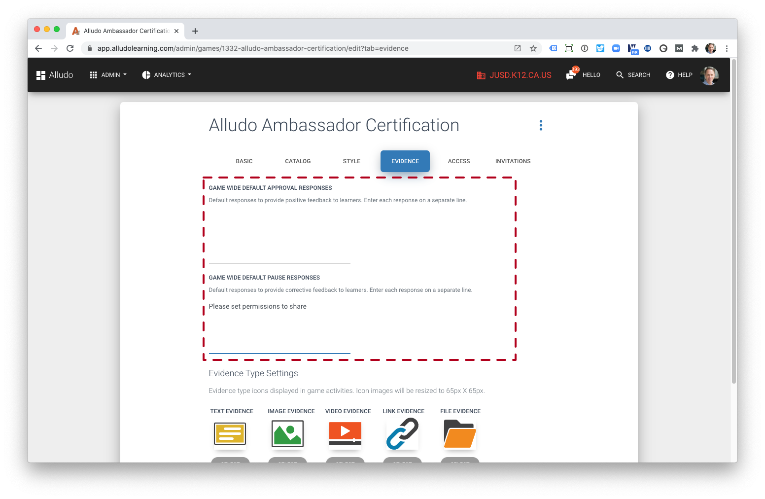Click the 'GAME WIDE DEFAULT PAUSE RESPONSES' label

click(x=264, y=278)
